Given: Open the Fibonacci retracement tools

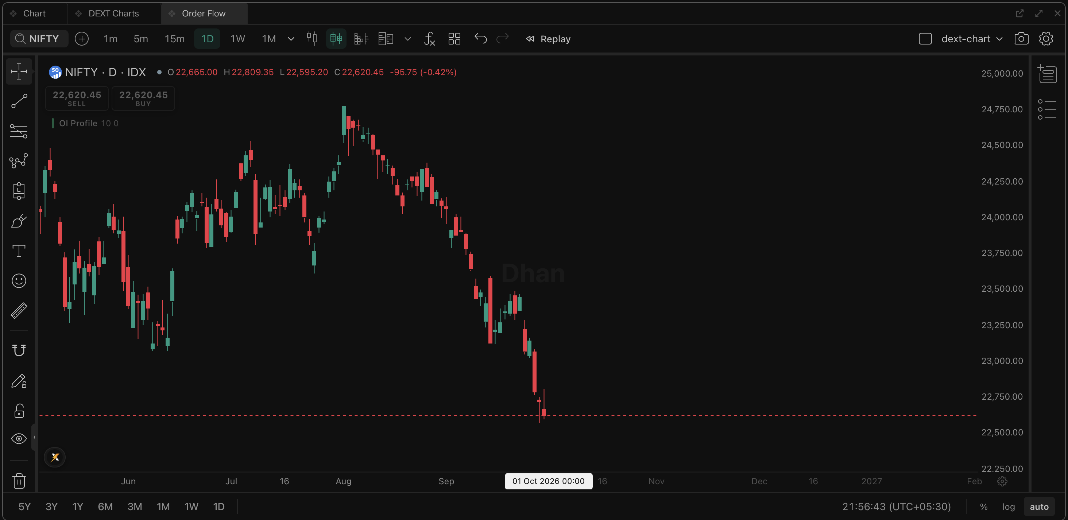Looking at the screenshot, I should (x=19, y=131).
